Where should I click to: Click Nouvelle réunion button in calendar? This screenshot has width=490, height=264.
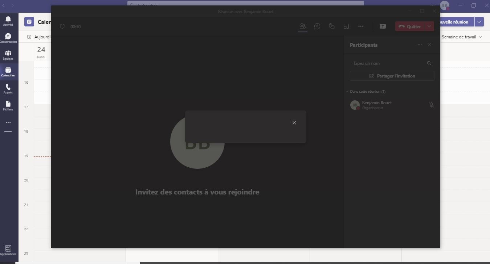pyautogui.click(x=457, y=22)
